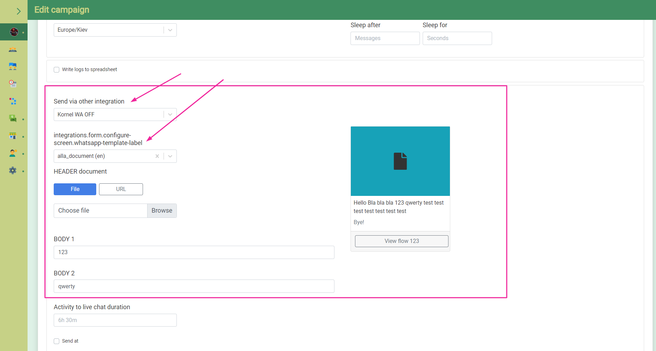The image size is (656, 351).
Task: Click the BODY 1 input field
Action: [194, 252]
